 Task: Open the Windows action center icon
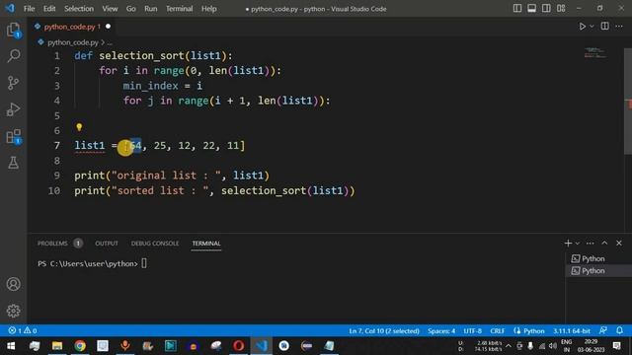[x=616, y=346]
